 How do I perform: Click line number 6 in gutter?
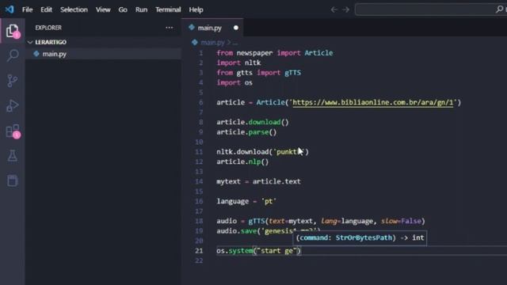point(200,102)
